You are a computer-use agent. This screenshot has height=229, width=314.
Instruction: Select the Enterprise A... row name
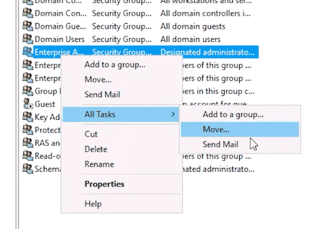(x=59, y=52)
